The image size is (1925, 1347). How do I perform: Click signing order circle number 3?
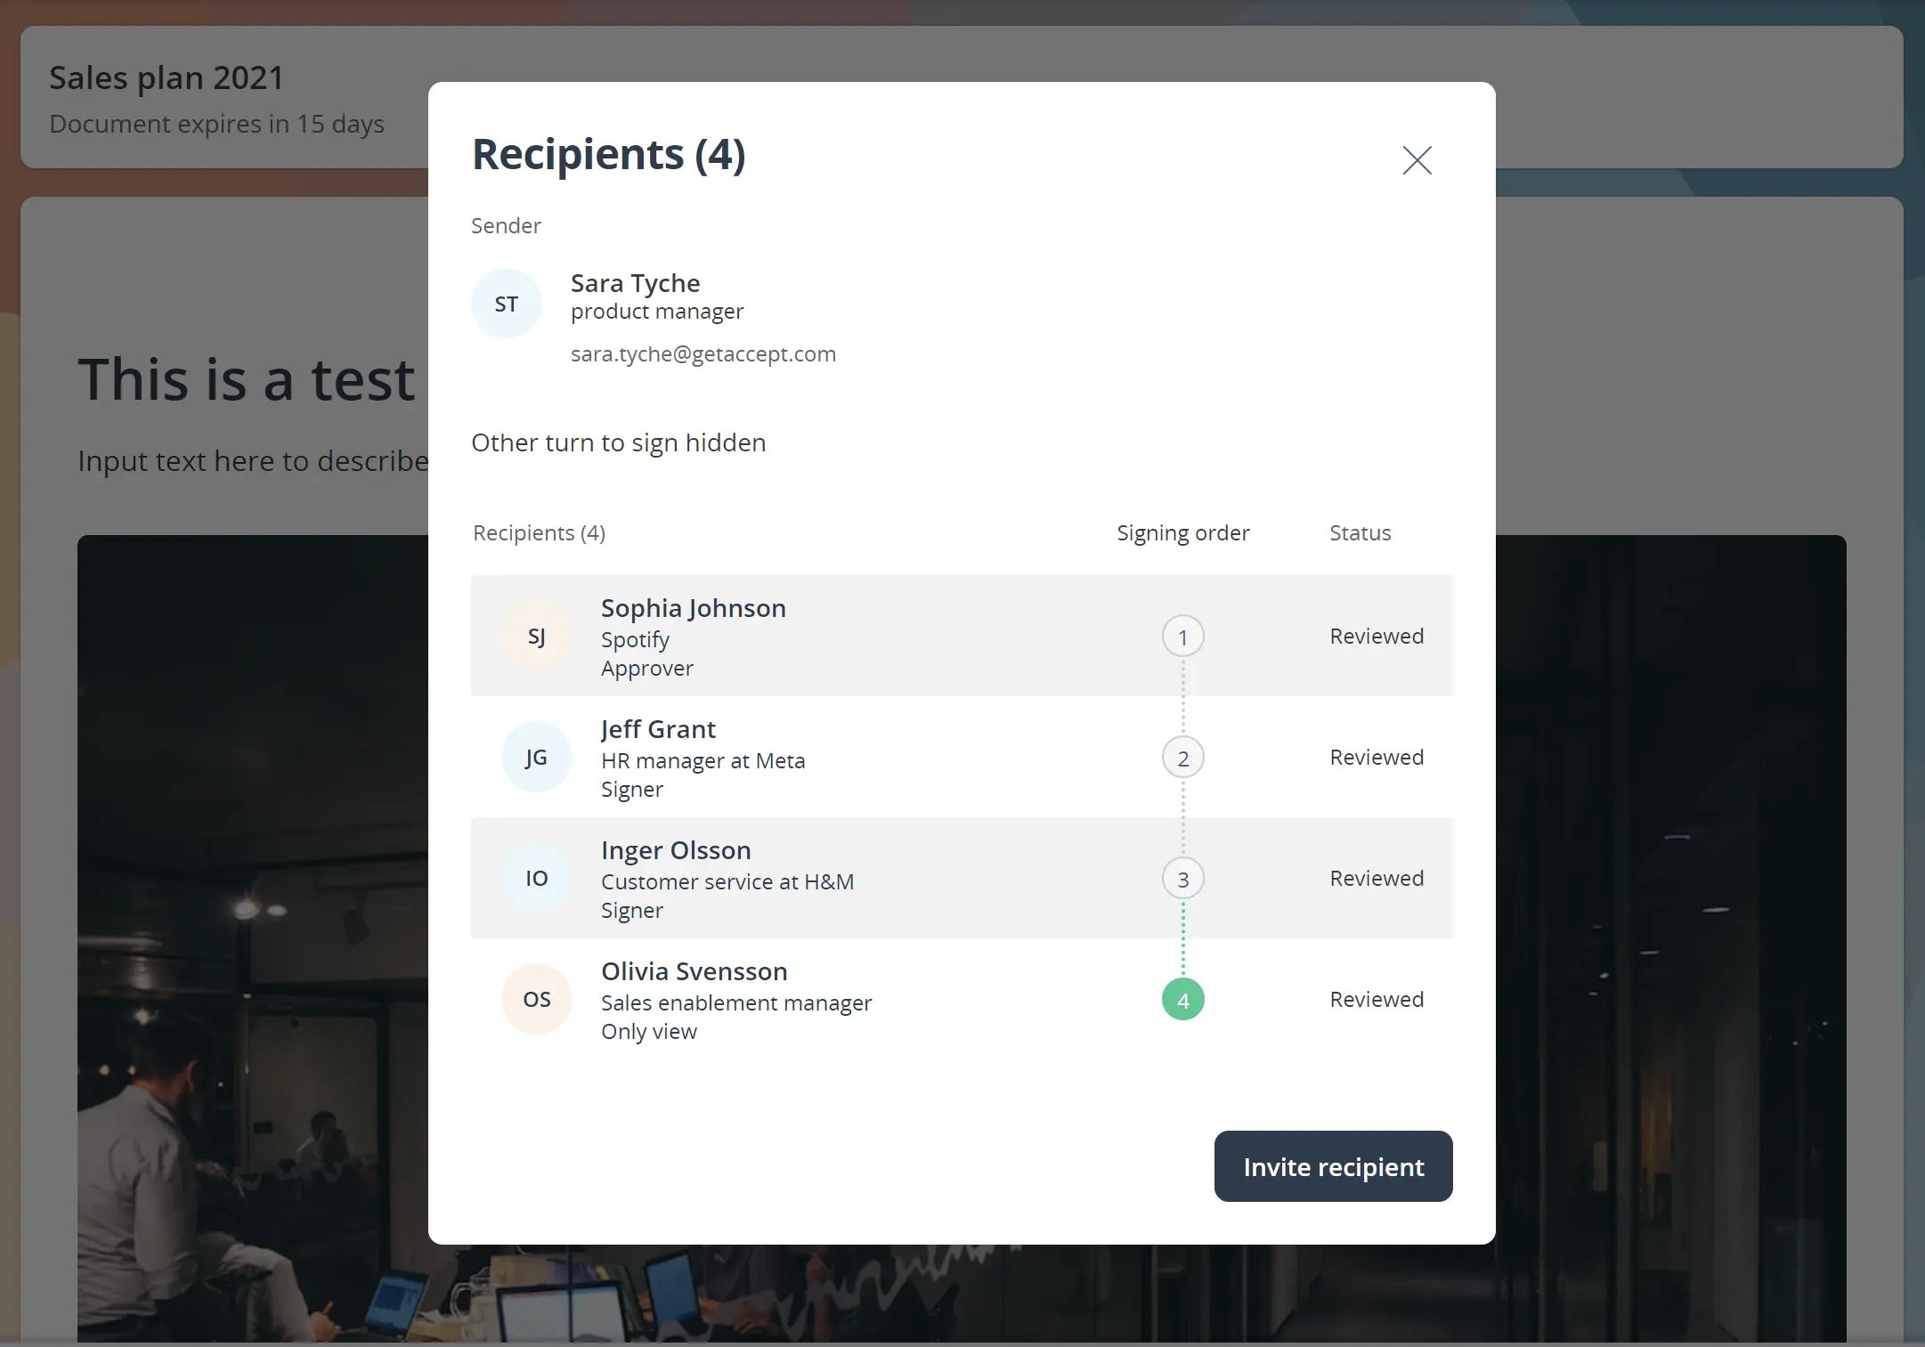point(1183,879)
